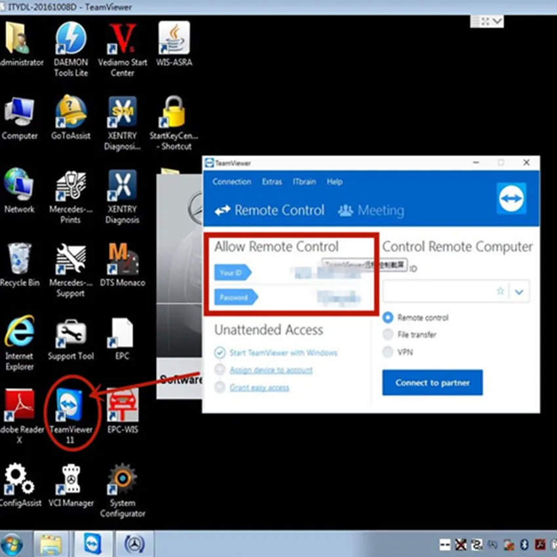Open the Administrator folder icon

16,39
